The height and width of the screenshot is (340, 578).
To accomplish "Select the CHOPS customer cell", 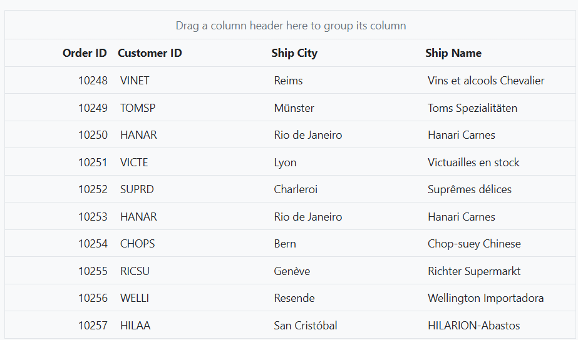I will (137, 244).
